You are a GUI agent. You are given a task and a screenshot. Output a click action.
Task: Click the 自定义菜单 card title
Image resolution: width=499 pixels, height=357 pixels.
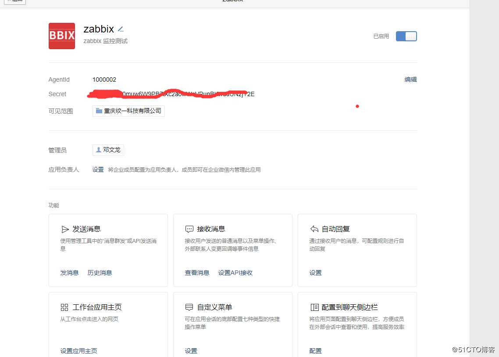(214, 307)
